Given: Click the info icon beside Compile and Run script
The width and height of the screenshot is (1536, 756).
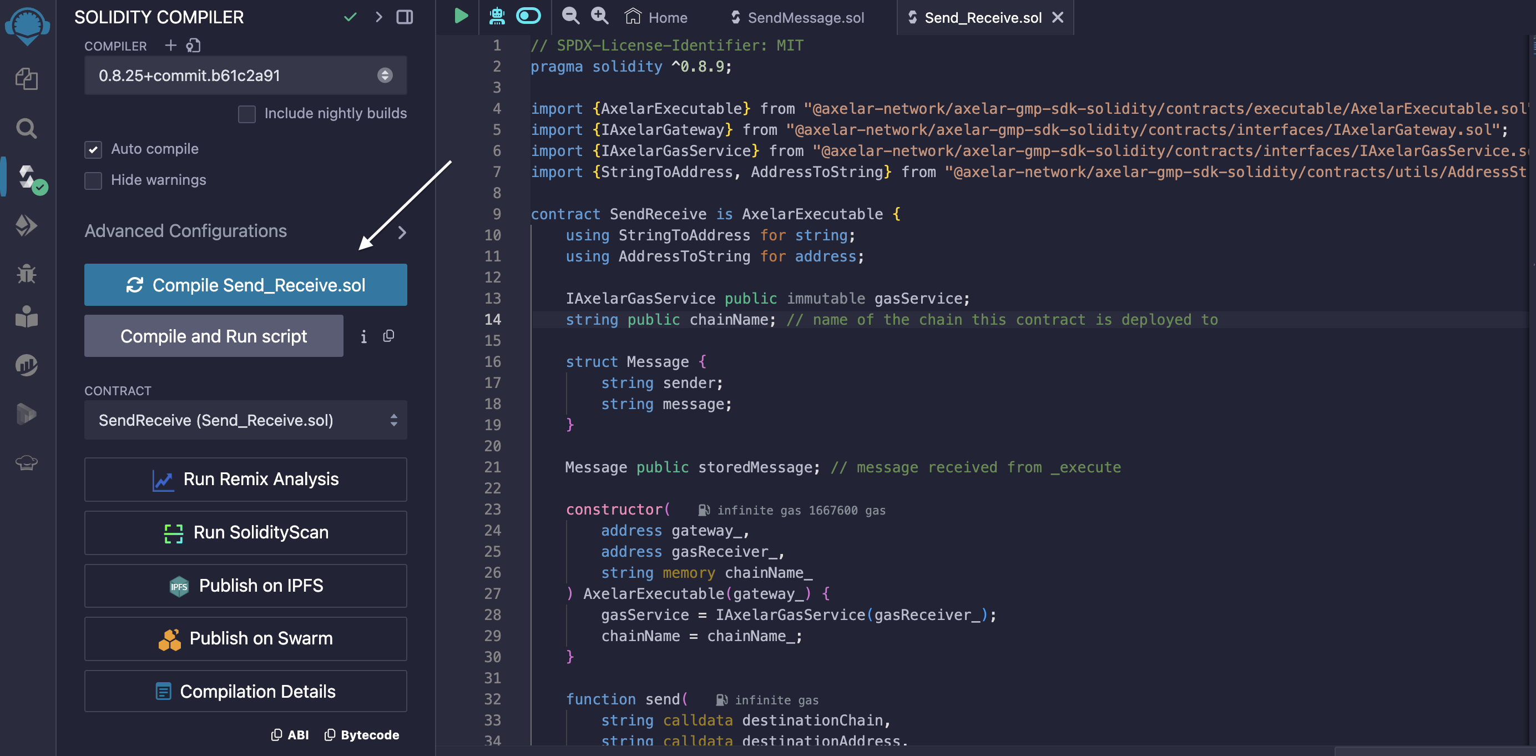Looking at the screenshot, I should click(x=363, y=337).
